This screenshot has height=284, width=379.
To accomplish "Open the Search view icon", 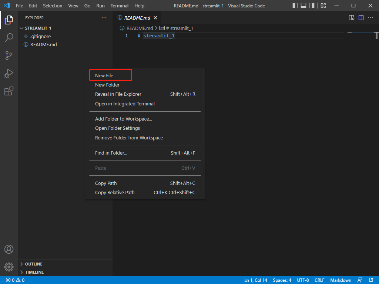I will [x=9, y=38].
